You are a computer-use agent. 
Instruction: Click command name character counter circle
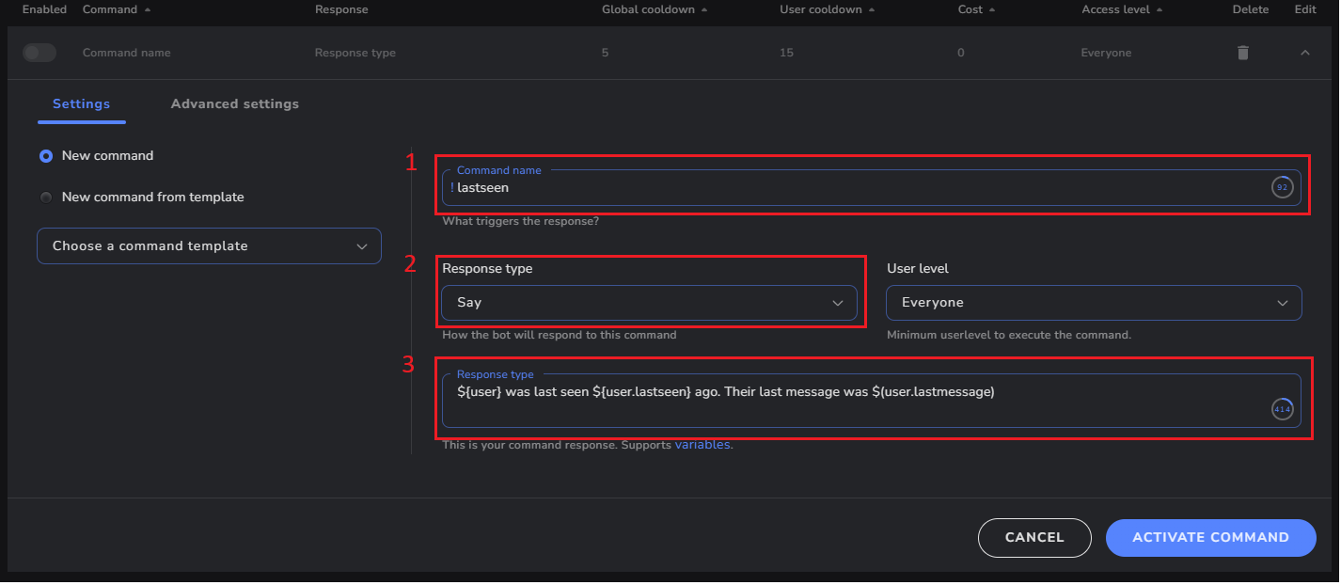coord(1282,187)
